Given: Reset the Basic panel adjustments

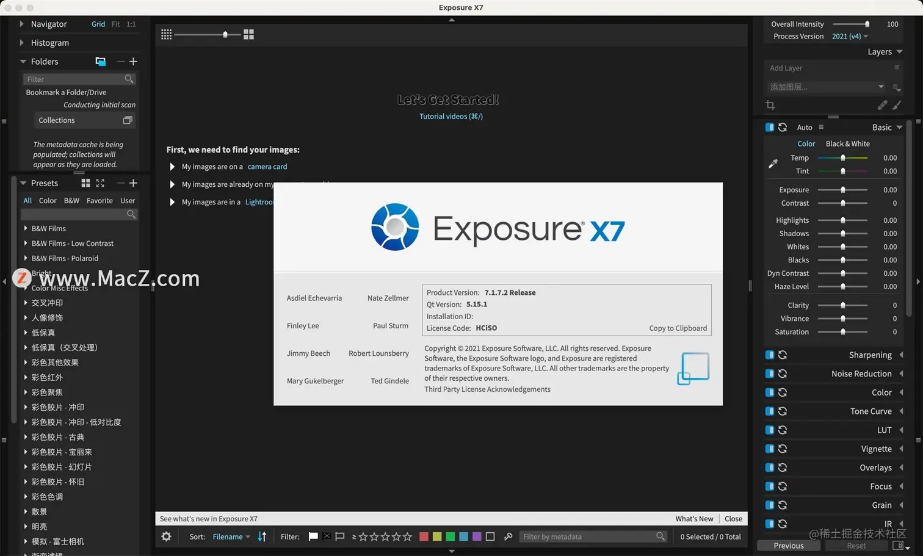Looking at the screenshot, I should click(783, 127).
